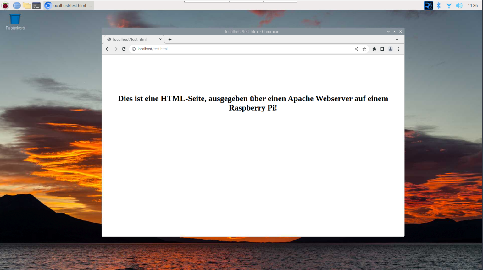The height and width of the screenshot is (270, 483).
Task: View site information for localhost
Action: pos(133,49)
